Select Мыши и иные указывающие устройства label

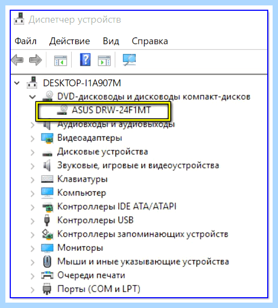point(143,262)
